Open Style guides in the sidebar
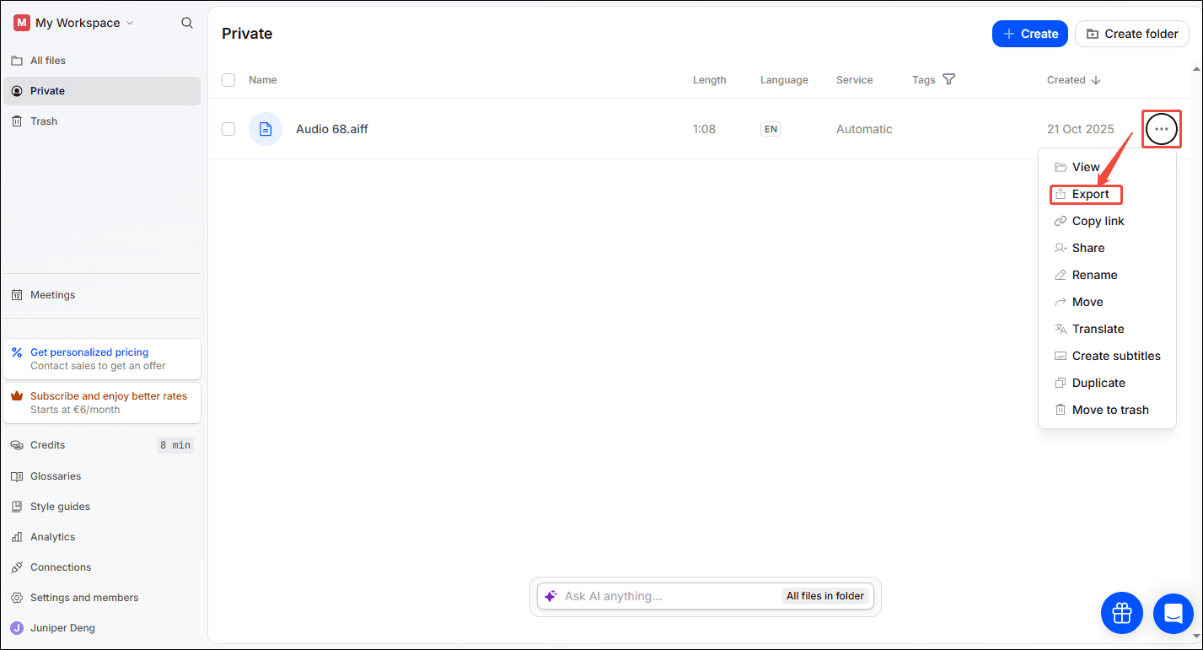Screen dimensions: 1203x650 pyautogui.click(x=102, y=507)
